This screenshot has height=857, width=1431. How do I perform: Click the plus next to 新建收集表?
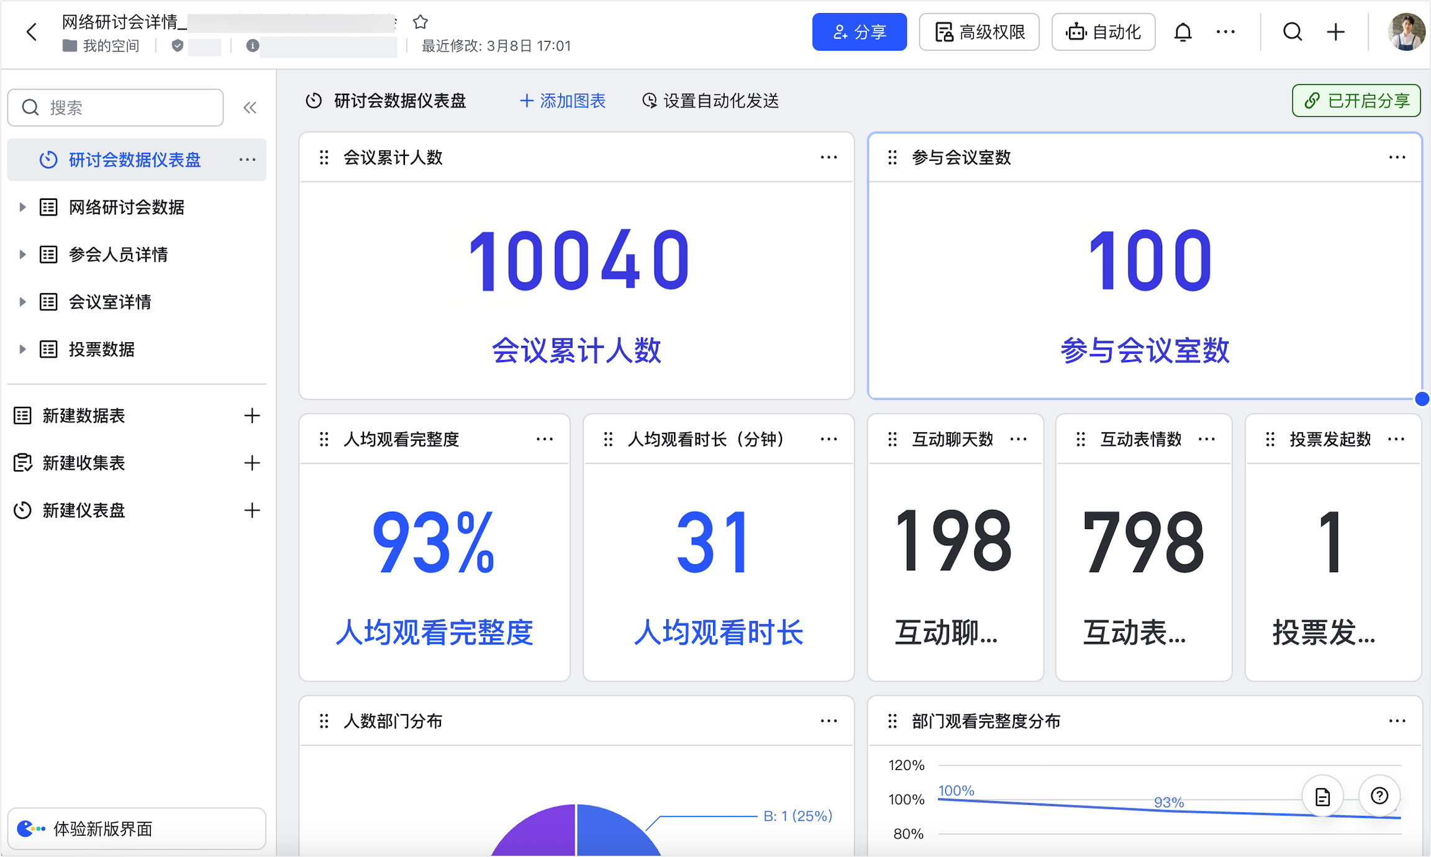tap(252, 463)
